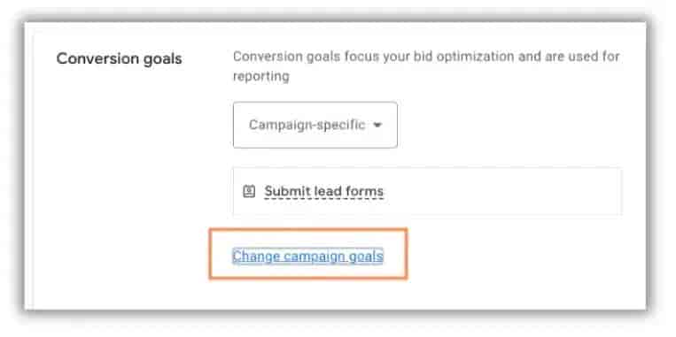Click the lead form icon beside Submit lead forms
The image size is (676, 337).
coord(249,191)
